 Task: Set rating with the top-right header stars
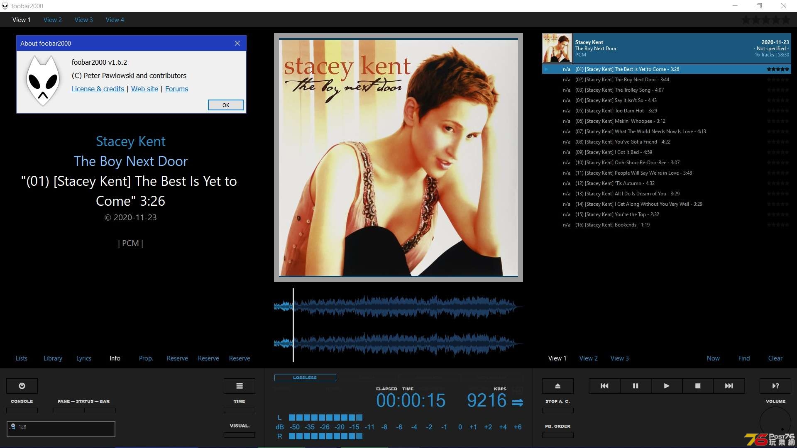[766, 19]
